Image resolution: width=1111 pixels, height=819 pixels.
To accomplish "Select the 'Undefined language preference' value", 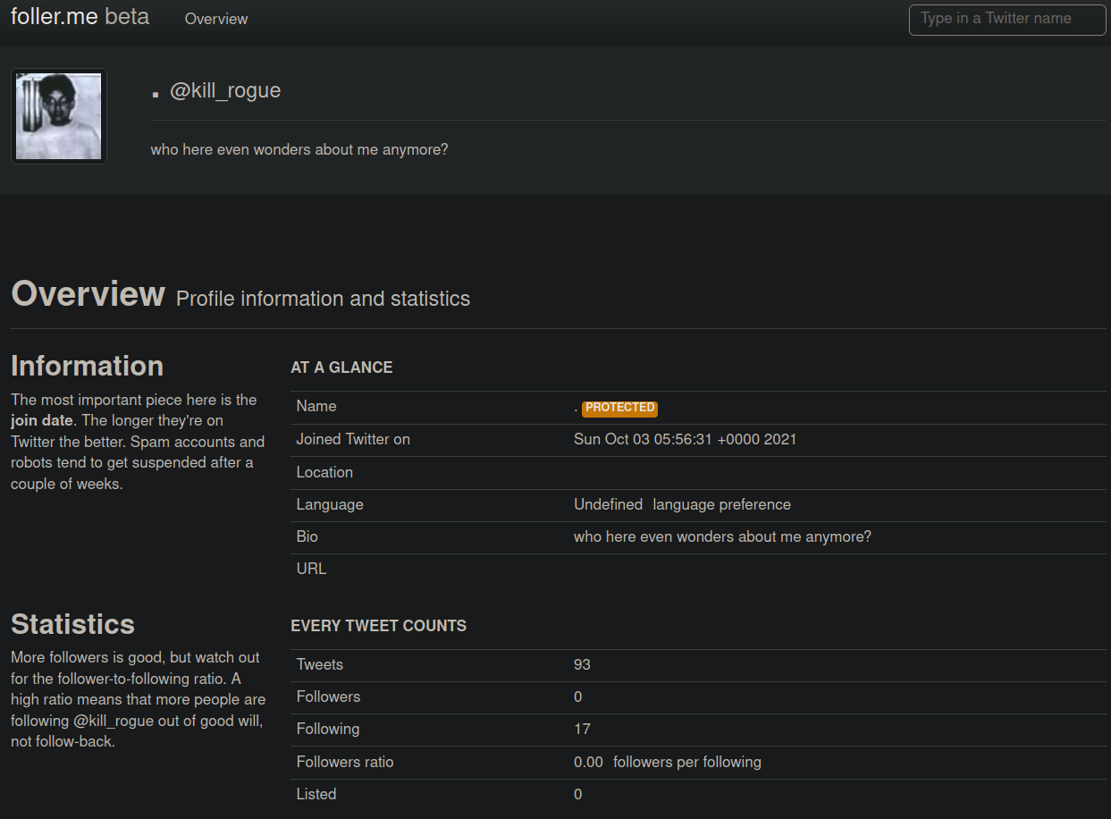I will click(682, 504).
